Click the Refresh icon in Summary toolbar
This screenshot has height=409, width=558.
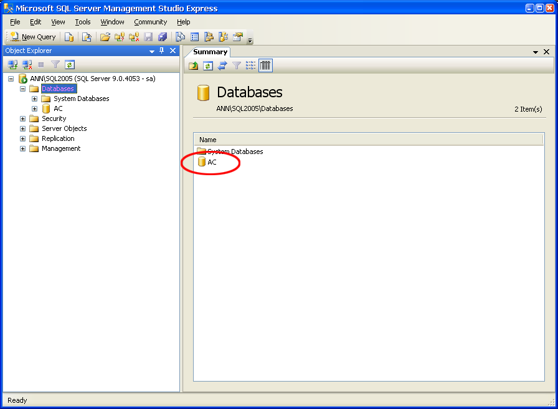[x=208, y=65]
